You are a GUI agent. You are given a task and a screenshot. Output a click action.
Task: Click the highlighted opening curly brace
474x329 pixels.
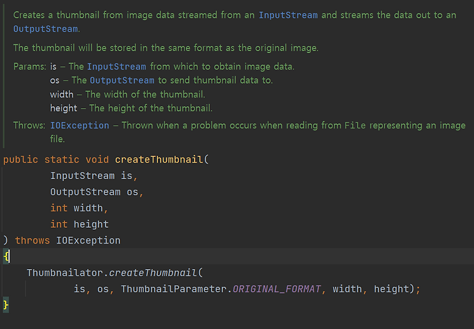6,257
